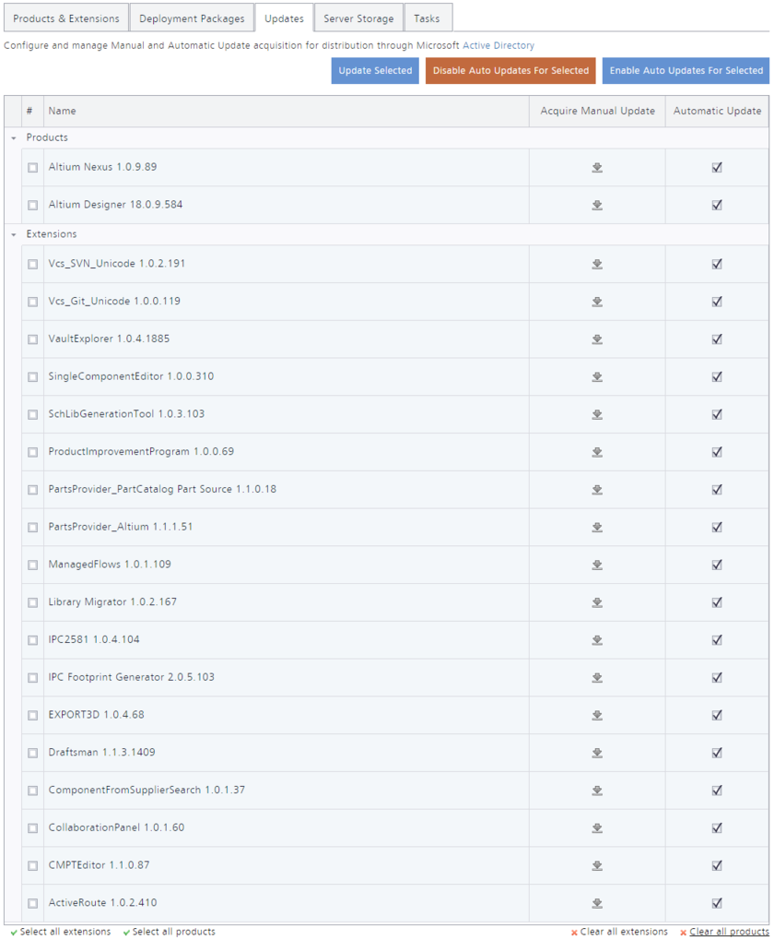Acquire manual update for Altium Nexus 1.0.9.89
774x940 pixels.
(597, 167)
